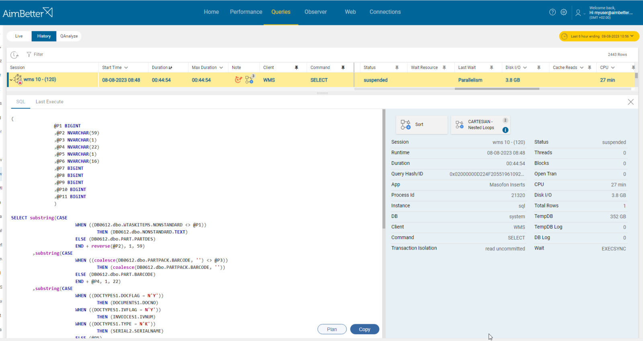Click the plan note icon with badge 3
This screenshot has width=643, height=341.
250,79
